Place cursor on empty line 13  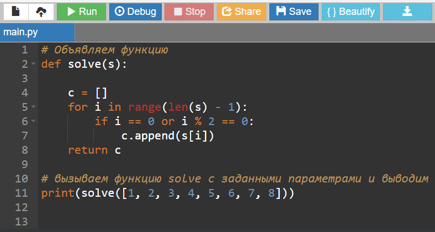pyautogui.click(x=236, y=222)
